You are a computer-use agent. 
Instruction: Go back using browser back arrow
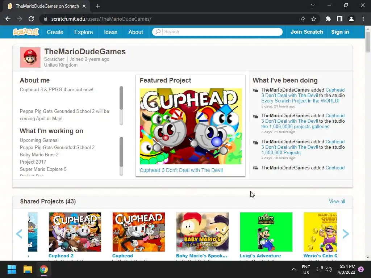[x=8, y=19]
